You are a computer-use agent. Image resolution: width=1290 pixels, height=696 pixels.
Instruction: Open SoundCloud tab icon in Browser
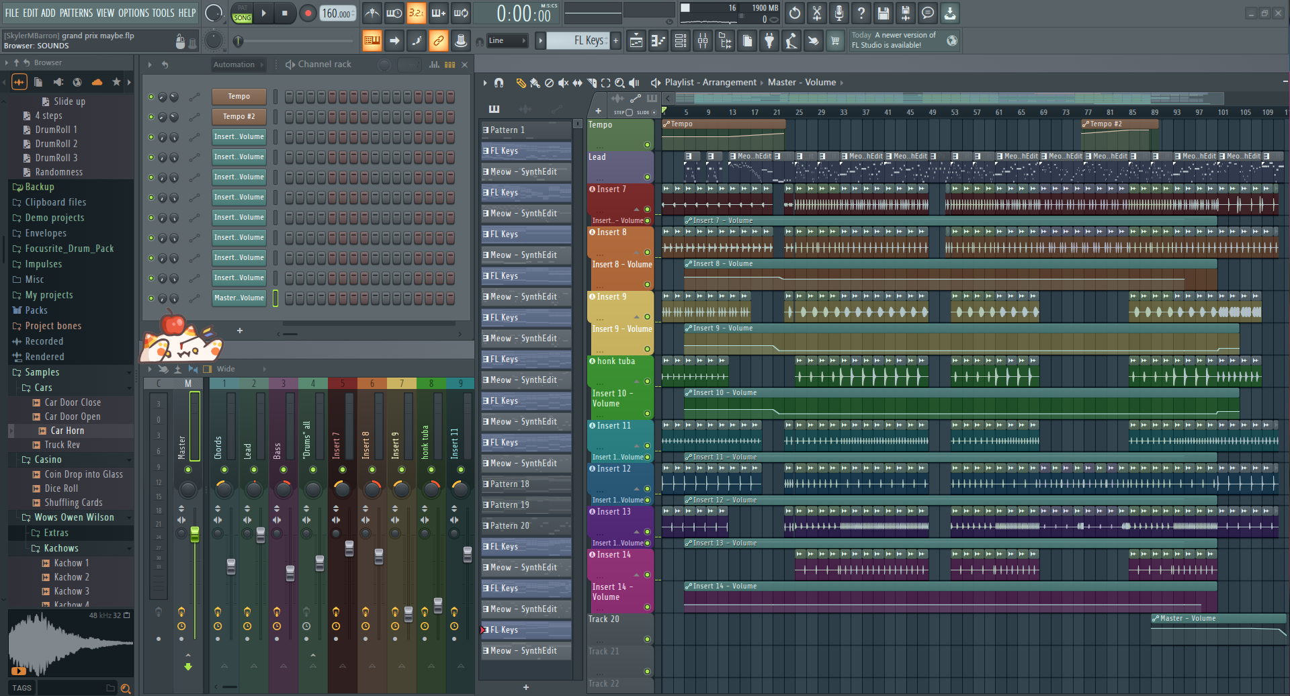tap(97, 82)
